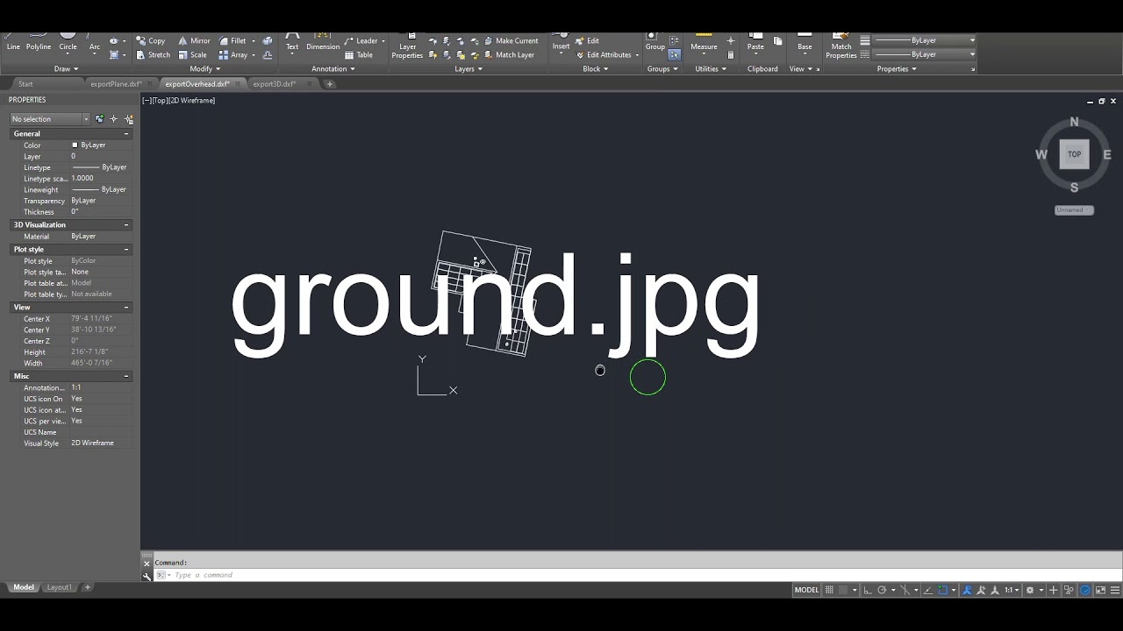
Task: Switch to the Model layout tab
Action: [x=24, y=587]
